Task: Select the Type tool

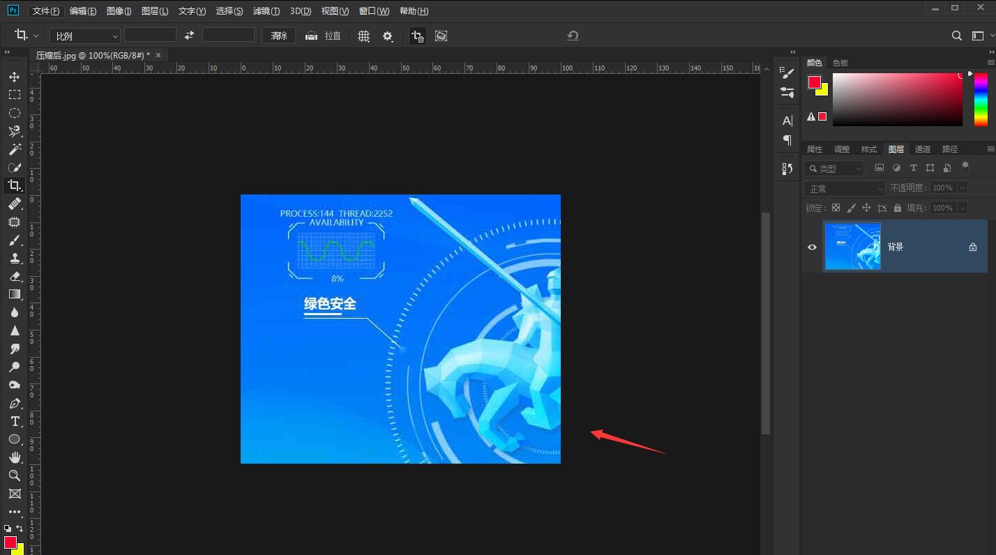Action: click(15, 421)
